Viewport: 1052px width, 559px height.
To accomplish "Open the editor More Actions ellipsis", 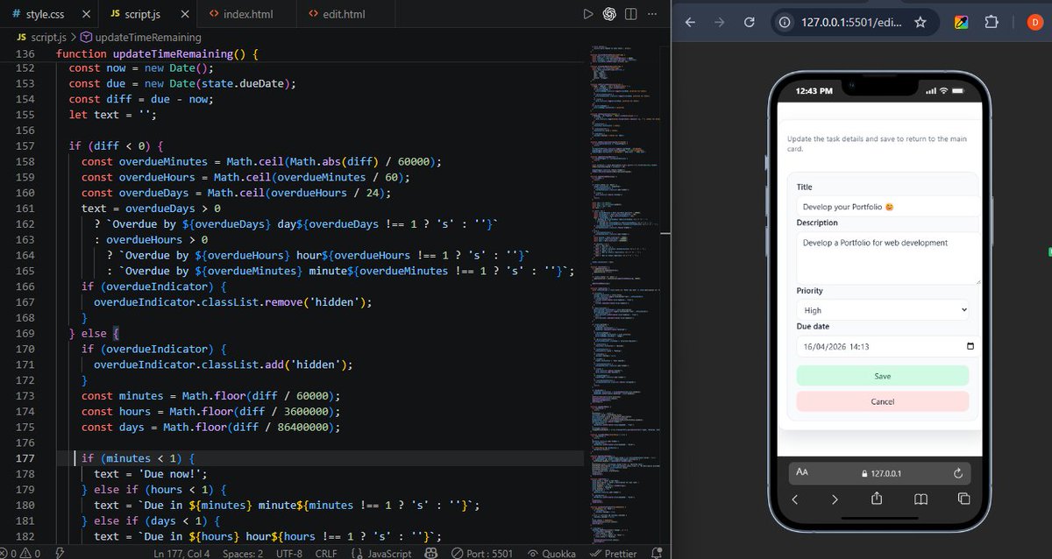I will click(x=652, y=14).
